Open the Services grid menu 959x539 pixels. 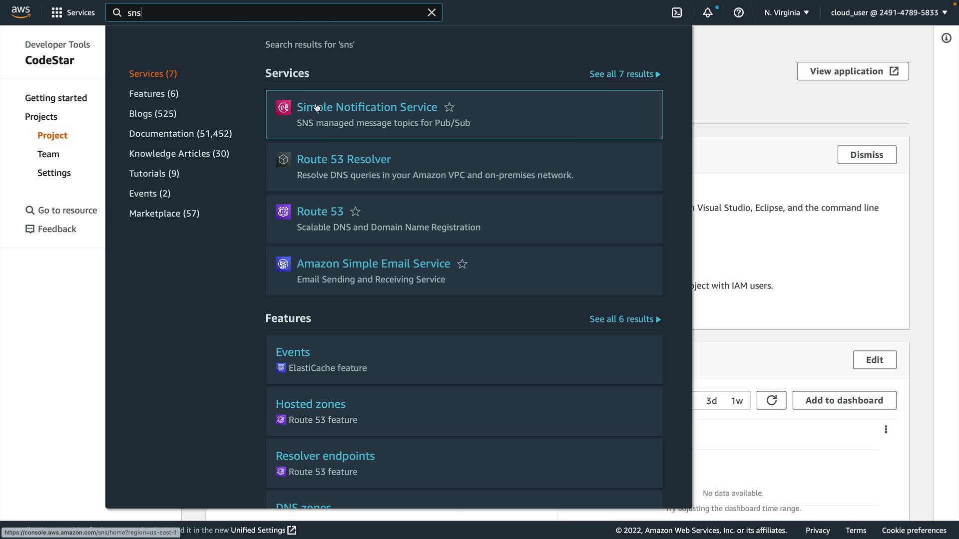(x=73, y=12)
